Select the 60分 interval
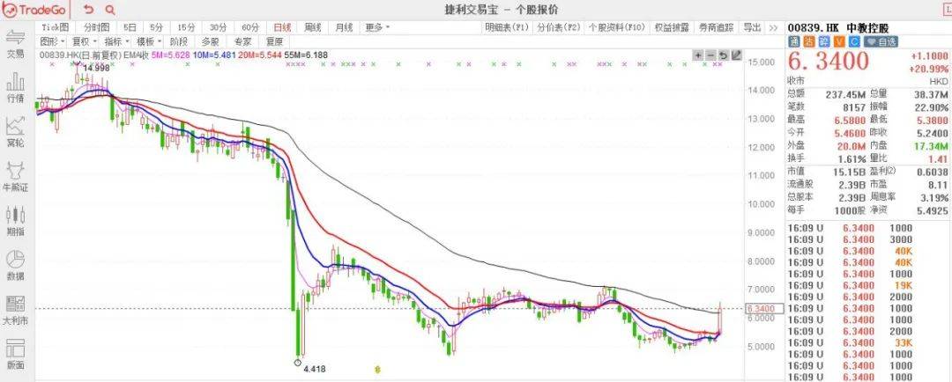952x382 pixels. 250,27
